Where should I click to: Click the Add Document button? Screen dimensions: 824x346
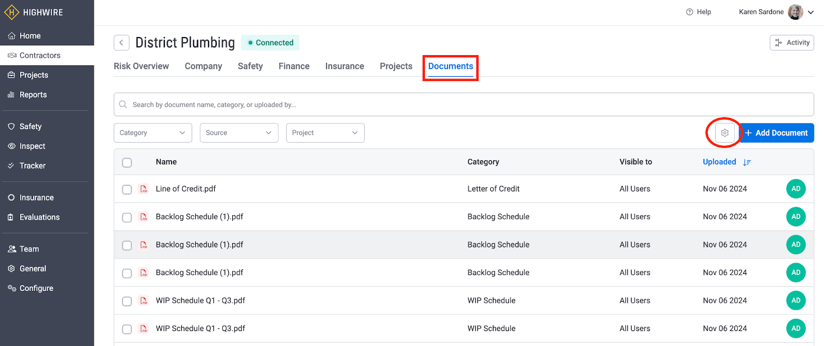[x=777, y=133]
